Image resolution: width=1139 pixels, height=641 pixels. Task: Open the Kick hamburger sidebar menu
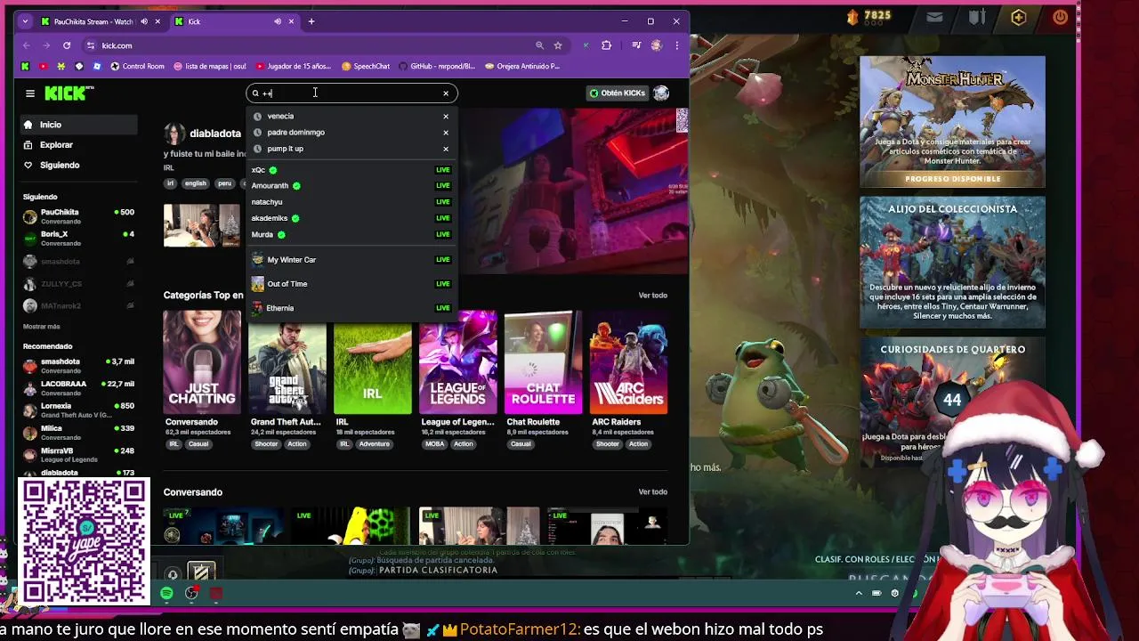click(x=30, y=93)
